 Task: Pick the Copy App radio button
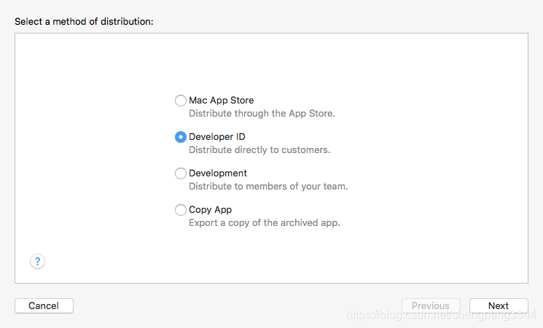[x=181, y=209]
